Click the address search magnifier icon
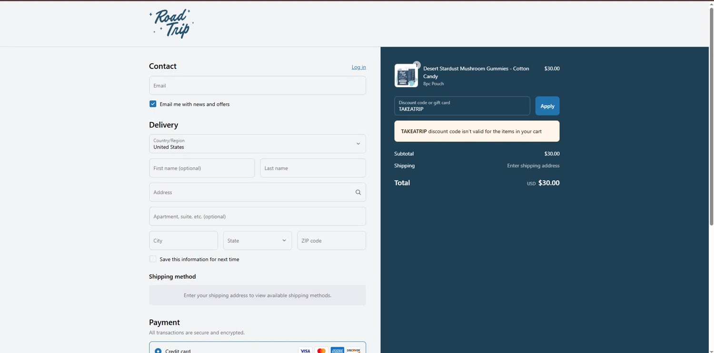 tap(358, 192)
